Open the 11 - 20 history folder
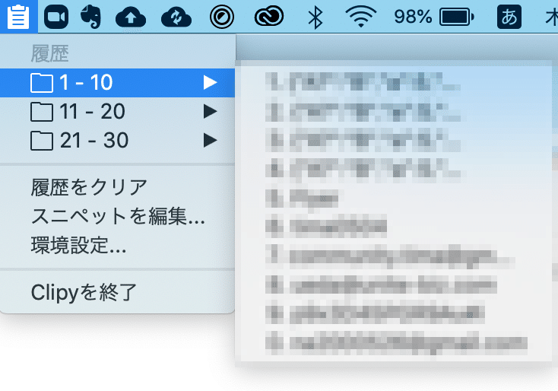Image resolution: width=558 pixels, height=391 pixels. coord(117,112)
